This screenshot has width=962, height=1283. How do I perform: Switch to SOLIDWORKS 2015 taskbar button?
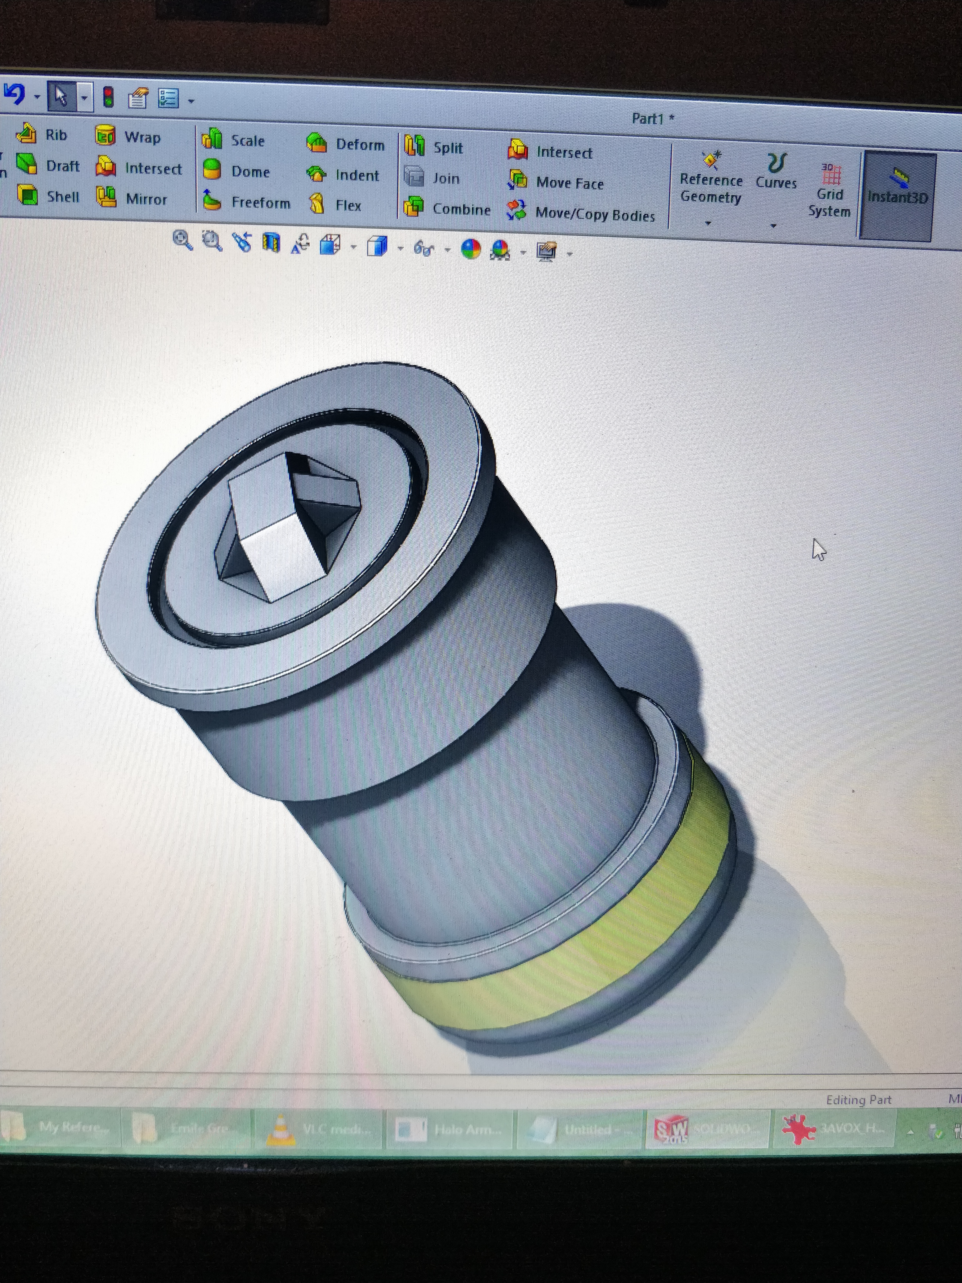coord(708,1129)
